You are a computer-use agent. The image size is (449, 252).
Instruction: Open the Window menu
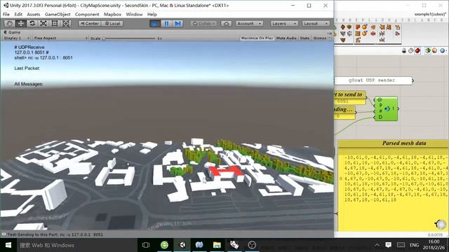[134, 14]
